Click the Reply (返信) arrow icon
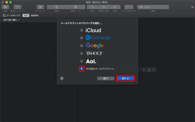Image resolution: width=195 pixels, height=122 pixels. pos(92,7)
